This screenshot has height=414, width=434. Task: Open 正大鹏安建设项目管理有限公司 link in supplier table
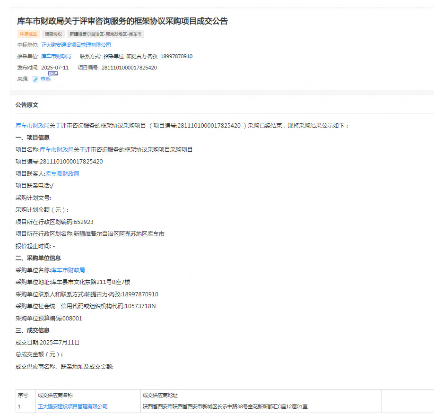[x=72, y=406]
